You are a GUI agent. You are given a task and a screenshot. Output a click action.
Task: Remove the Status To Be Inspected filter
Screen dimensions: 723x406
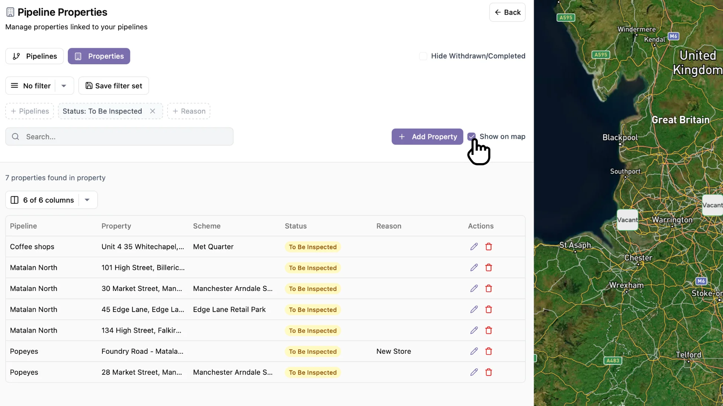pos(153,111)
